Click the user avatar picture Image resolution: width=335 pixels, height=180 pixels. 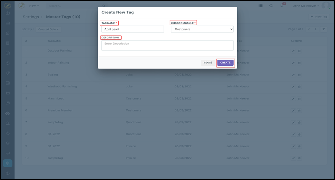(326, 6)
